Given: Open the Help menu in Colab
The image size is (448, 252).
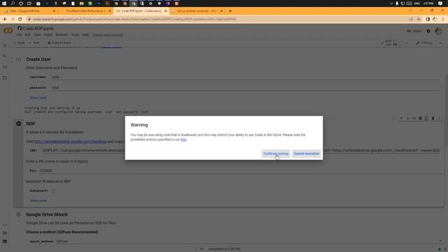Looking at the screenshot, I should 85,35.
